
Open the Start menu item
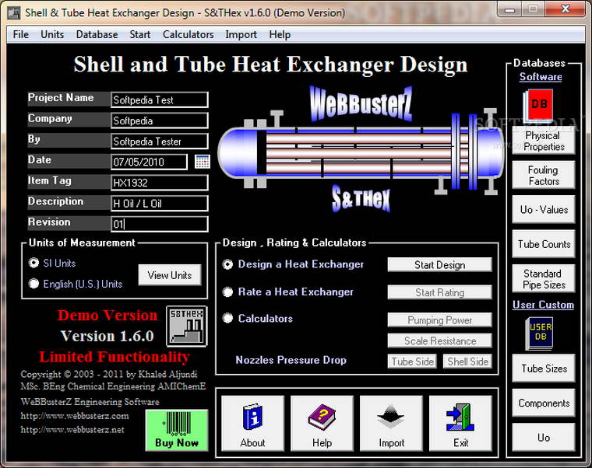[139, 35]
